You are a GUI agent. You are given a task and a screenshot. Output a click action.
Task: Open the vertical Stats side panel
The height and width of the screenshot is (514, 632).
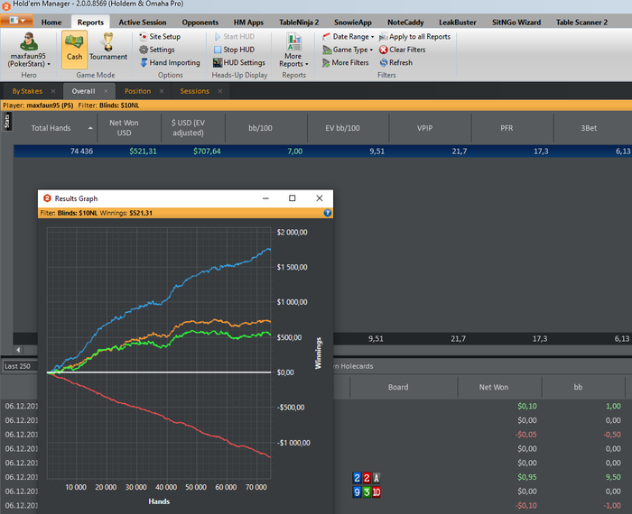(x=7, y=122)
